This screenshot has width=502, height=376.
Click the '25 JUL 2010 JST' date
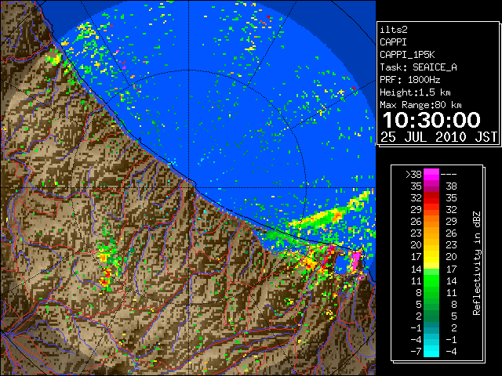[438, 137]
